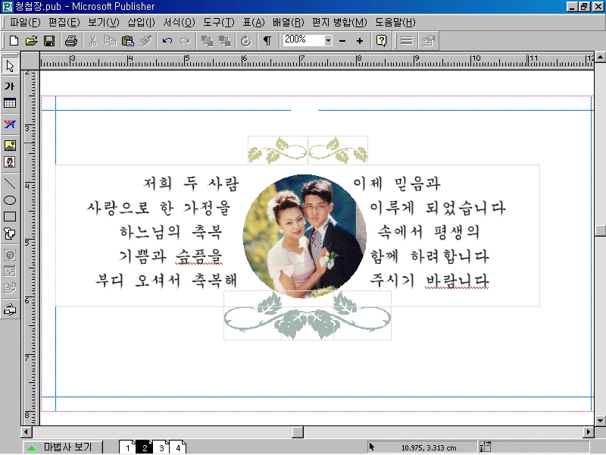Image resolution: width=606 pixels, height=455 pixels.
Task: Copy the selection using the Copy icon
Action: (x=110, y=41)
